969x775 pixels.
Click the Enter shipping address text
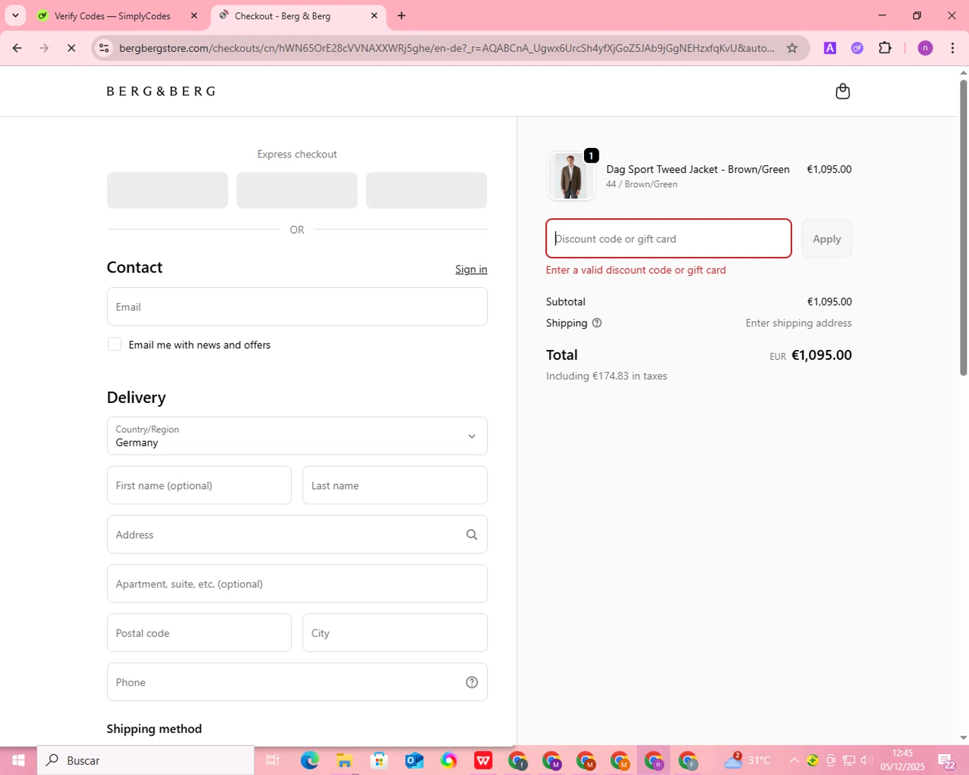point(798,323)
